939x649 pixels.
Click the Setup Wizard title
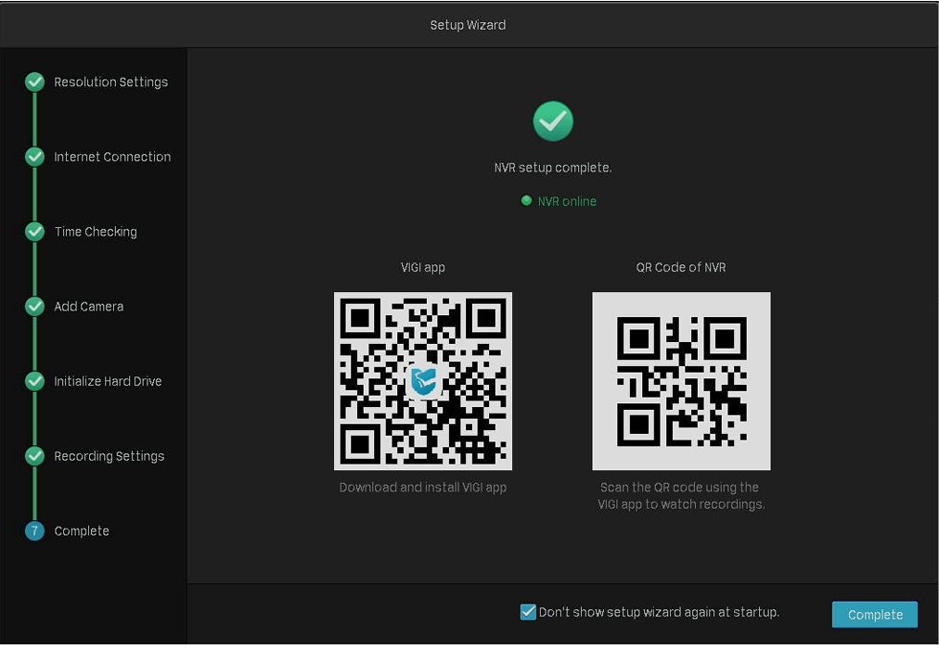click(468, 25)
